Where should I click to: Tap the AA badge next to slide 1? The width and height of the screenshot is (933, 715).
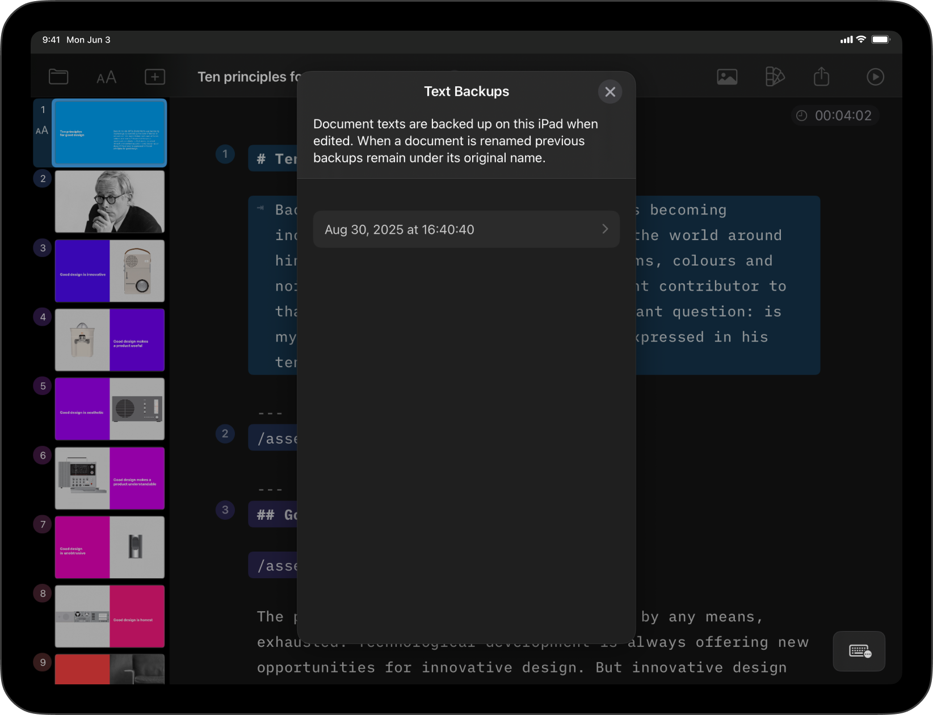point(42,130)
